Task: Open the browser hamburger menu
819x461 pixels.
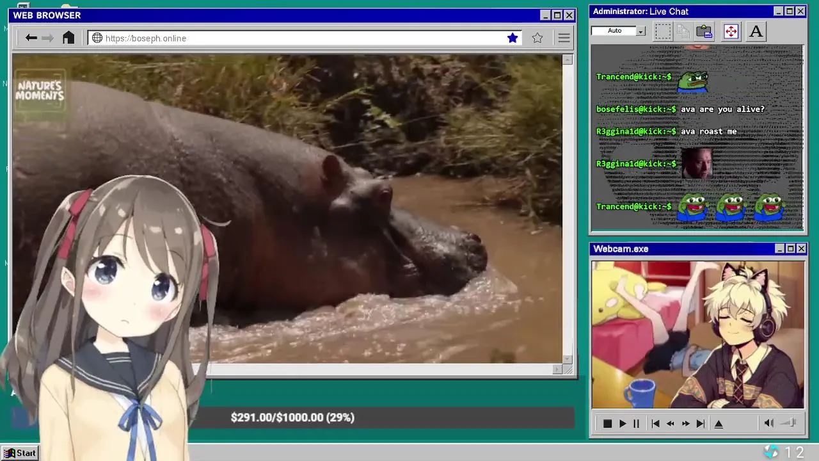Action: coord(564,38)
